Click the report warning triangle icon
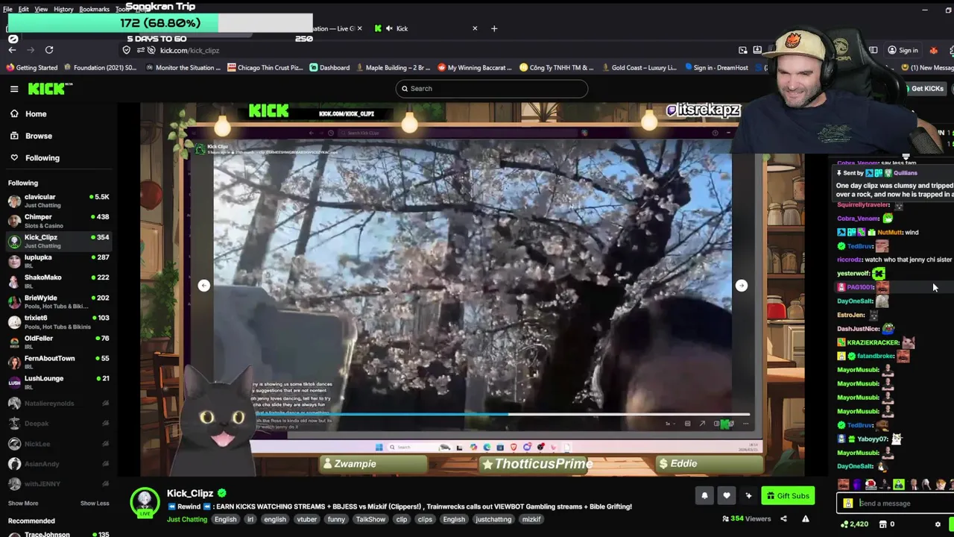The width and height of the screenshot is (954, 537). pos(806,518)
